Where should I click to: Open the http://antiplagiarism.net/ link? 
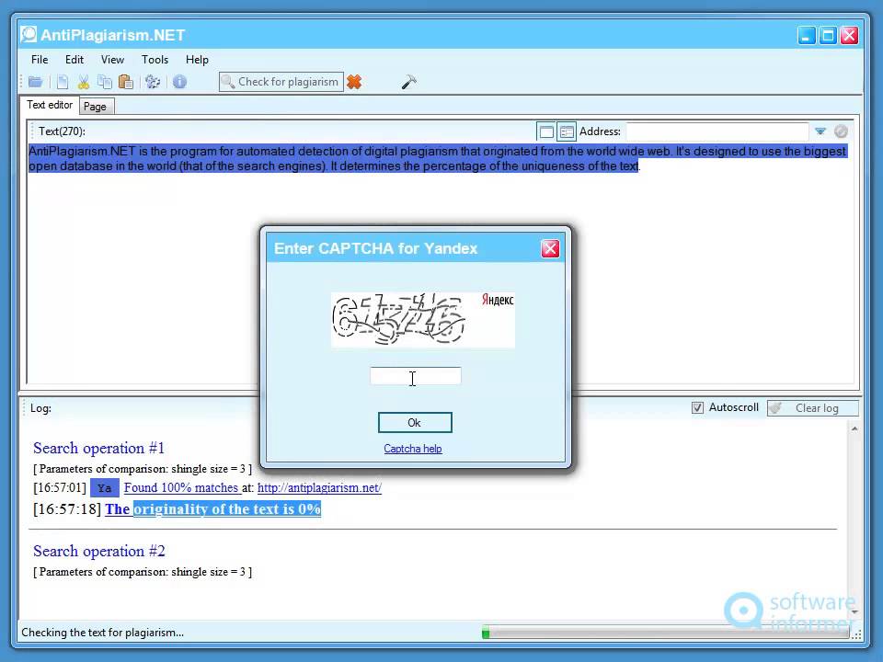tap(319, 488)
